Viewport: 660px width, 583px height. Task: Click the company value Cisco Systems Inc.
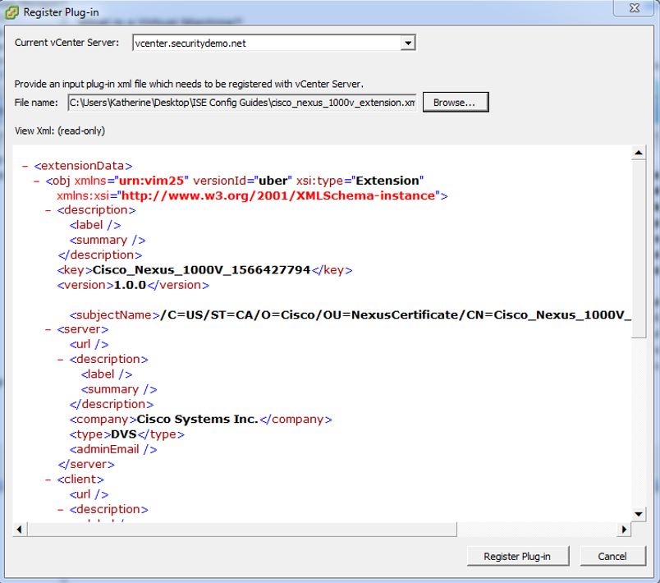point(197,420)
